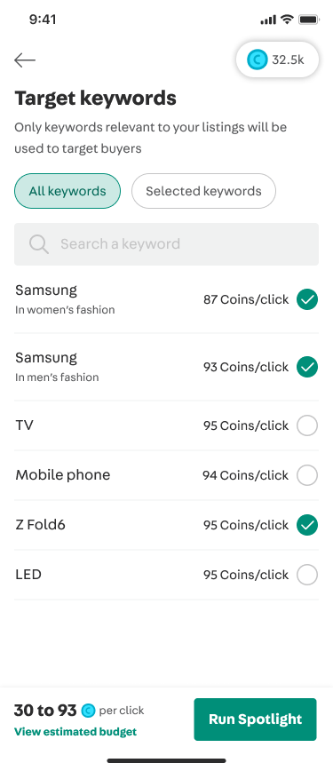The height and width of the screenshot is (771, 333).
Task: Click the search magnifier icon
Action: tap(39, 244)
